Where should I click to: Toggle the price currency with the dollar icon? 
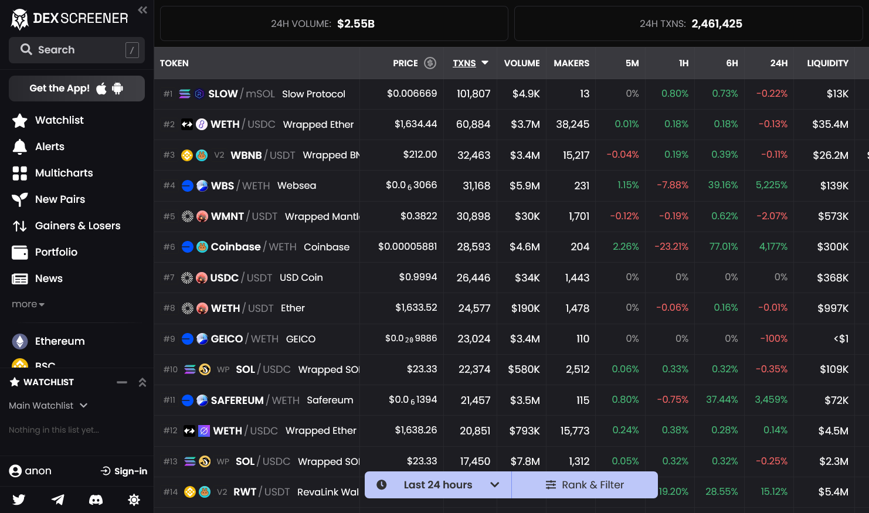click(x=430, y=63)
